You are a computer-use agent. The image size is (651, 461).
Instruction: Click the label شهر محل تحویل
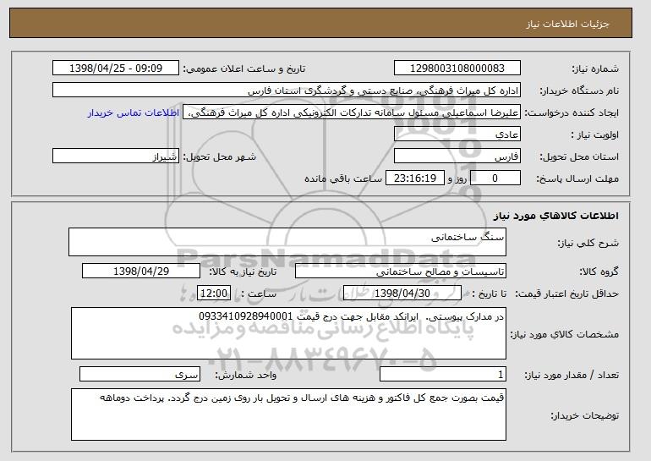click(220, 156)
